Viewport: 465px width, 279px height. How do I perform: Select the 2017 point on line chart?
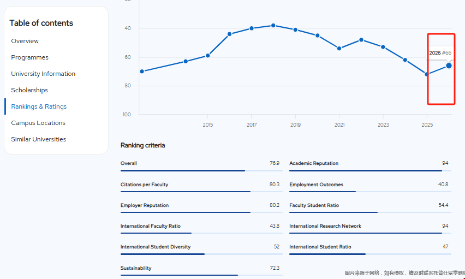pos(252,28)
